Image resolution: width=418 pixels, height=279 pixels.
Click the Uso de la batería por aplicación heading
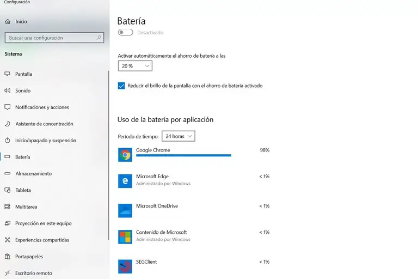[x=165, y=119]
